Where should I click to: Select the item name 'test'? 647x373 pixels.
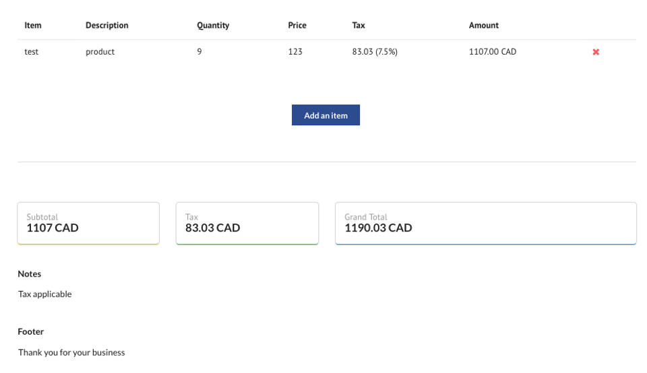[x=32, y=52]
